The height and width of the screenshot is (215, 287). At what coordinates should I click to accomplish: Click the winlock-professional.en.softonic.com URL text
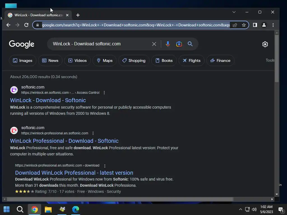(x=55, y=133)
